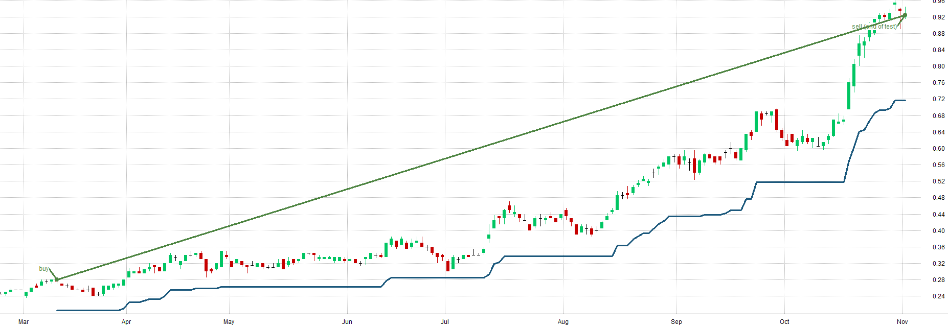Screen dimensions: 948x327
Task: Select the Sep label on the date axis
Action: (676, 322)
